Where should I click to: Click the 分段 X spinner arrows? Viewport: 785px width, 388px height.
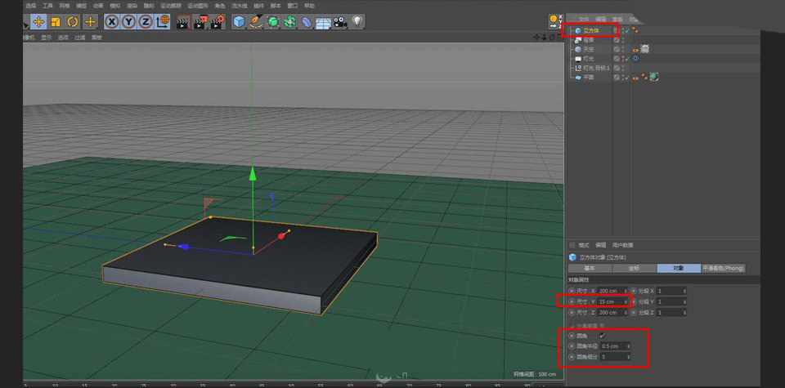(x=684, y=291)
